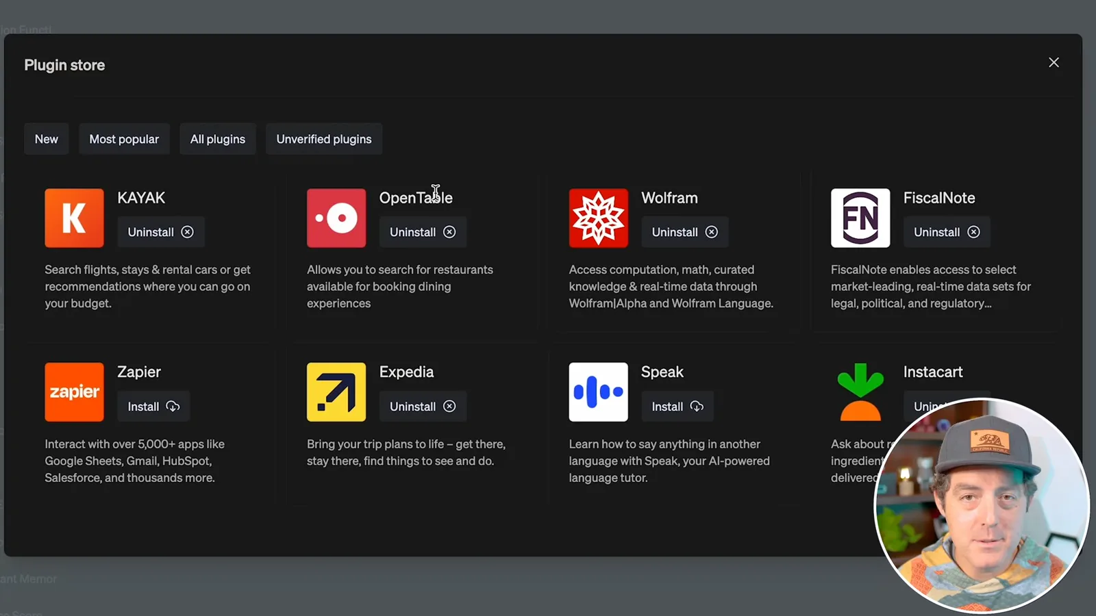1096x616 pixels.
Task: Click the presenter webcam bubble
Action: [982, 506]
